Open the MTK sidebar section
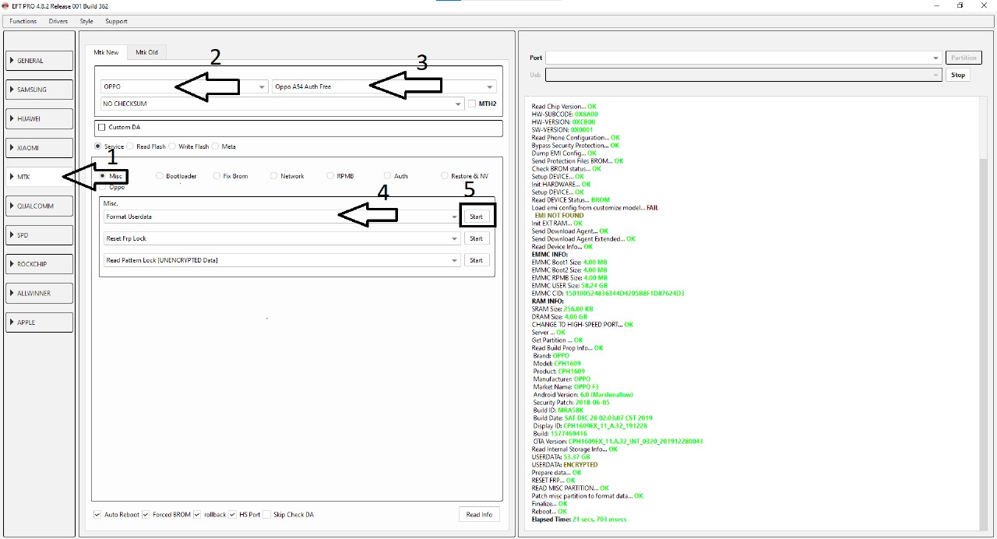The image size is (997, 539). pyautogui.click(x=40, y=177)
